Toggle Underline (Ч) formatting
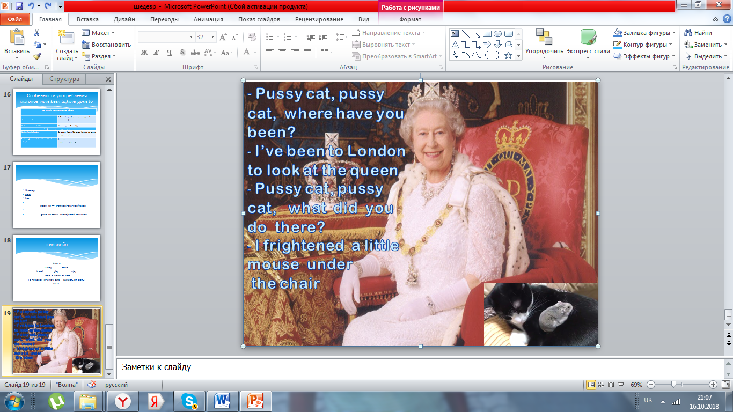Image resolution: width=733 pixels, height=412 pixels. pyautogui.click(x=170, y=53)
